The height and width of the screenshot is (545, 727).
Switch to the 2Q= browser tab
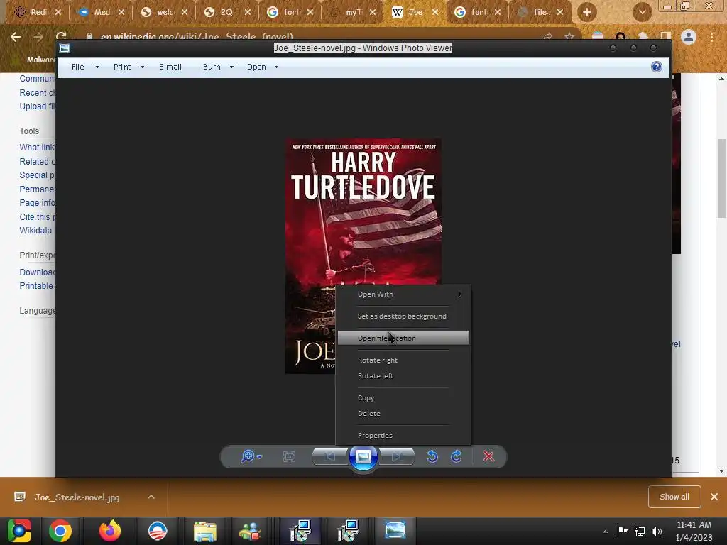coord(228,12)
